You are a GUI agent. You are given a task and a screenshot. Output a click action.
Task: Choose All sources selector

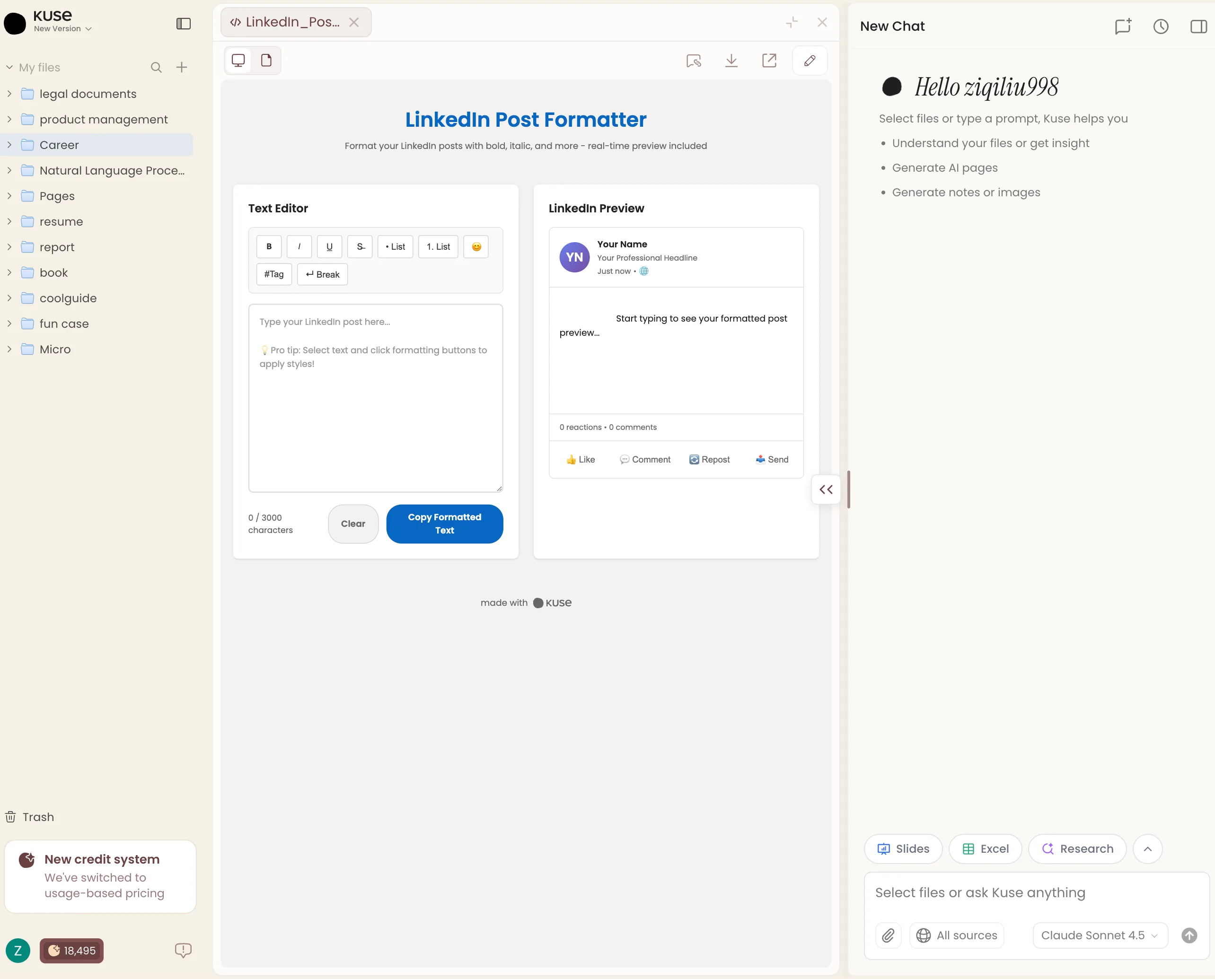[957, 935]
